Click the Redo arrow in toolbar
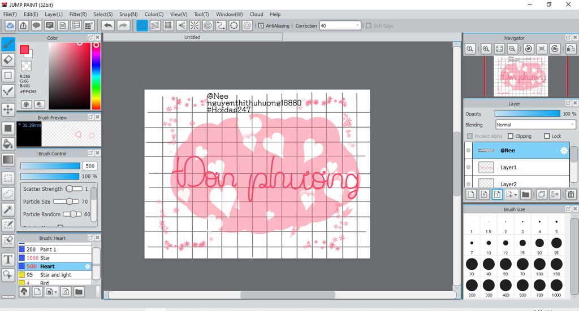The width and height of the screenshot is (579, 311). 123,25
